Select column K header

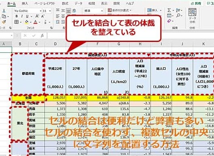click(204, 44)
